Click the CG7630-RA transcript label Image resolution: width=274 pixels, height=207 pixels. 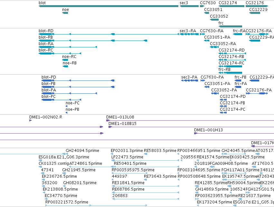point(212,31)
